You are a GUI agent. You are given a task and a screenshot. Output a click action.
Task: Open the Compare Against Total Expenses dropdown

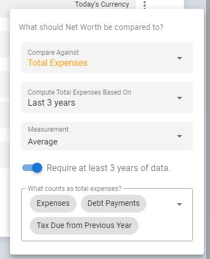[107, 58]
